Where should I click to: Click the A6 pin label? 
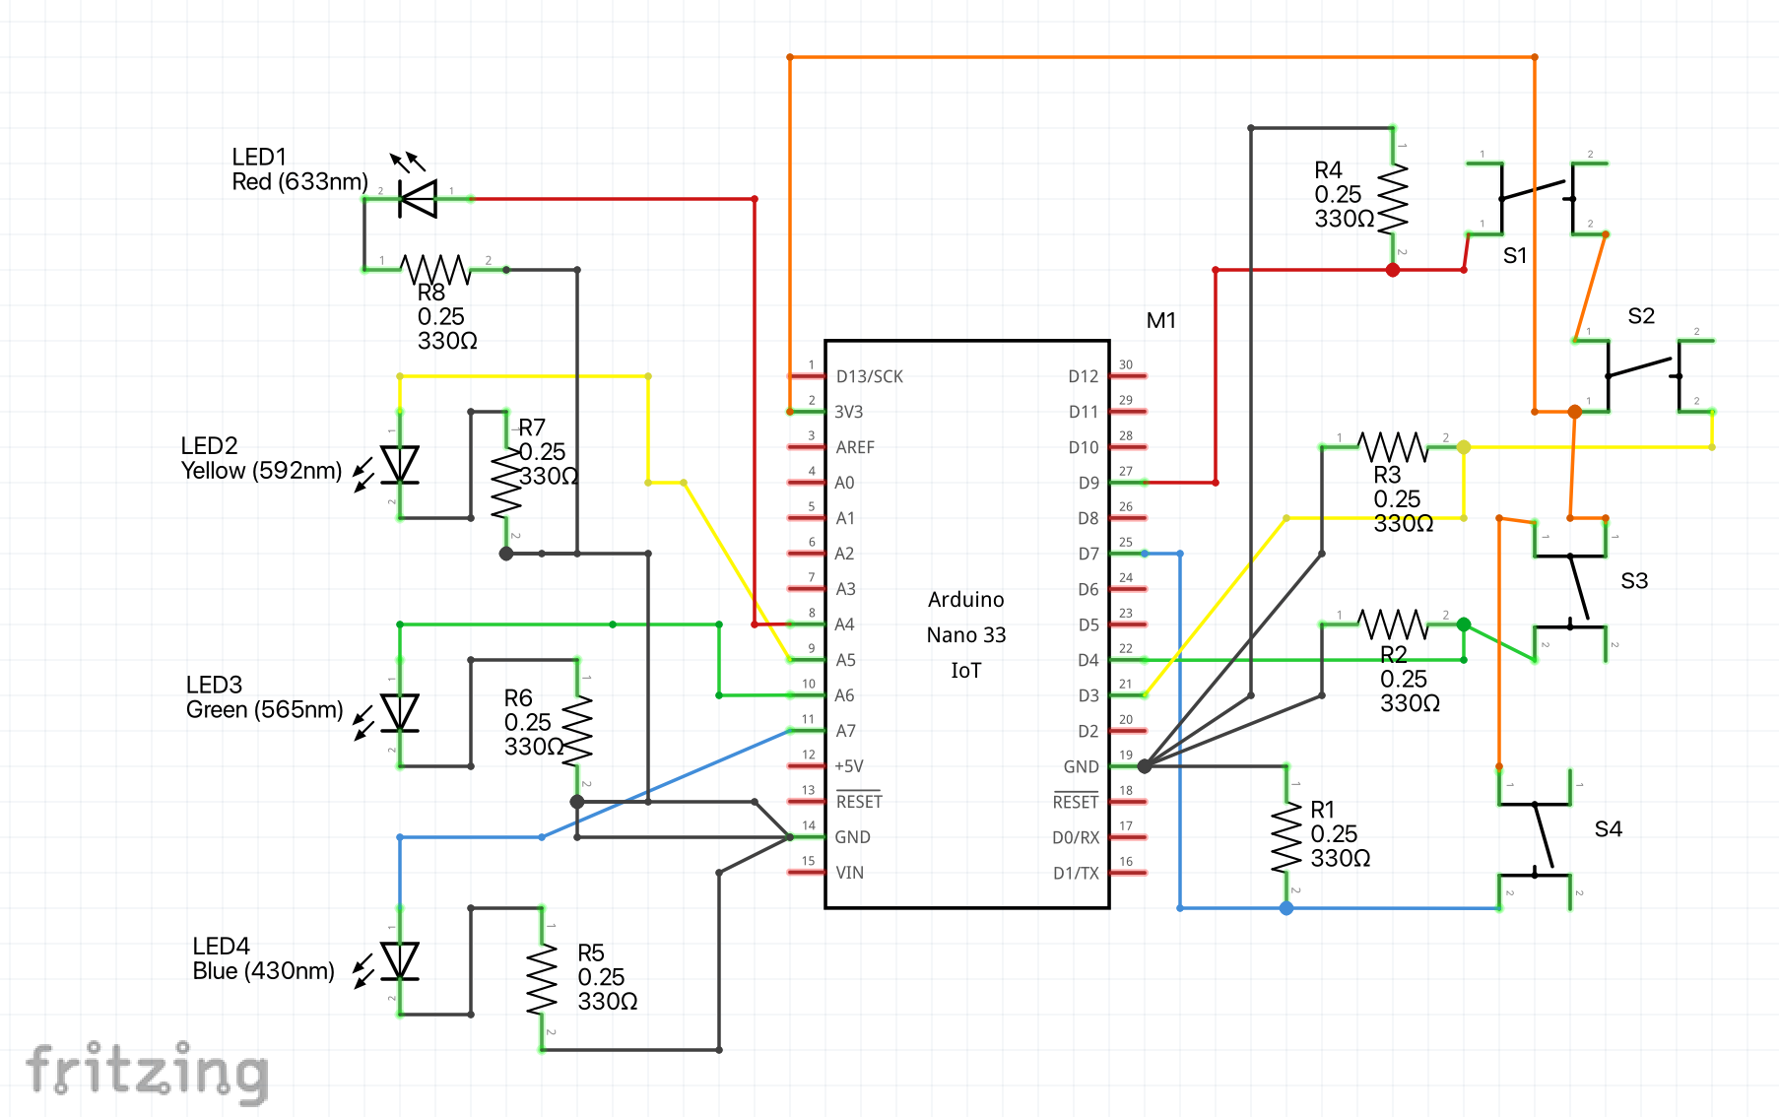[x=844, y=695]
